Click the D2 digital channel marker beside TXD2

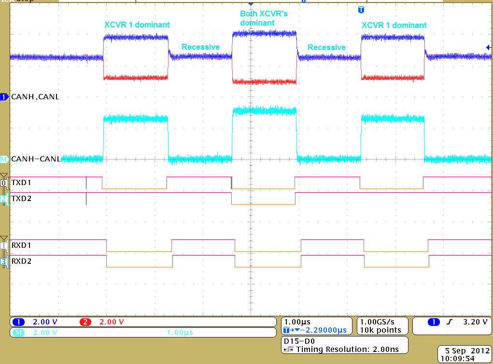(4, 198)
